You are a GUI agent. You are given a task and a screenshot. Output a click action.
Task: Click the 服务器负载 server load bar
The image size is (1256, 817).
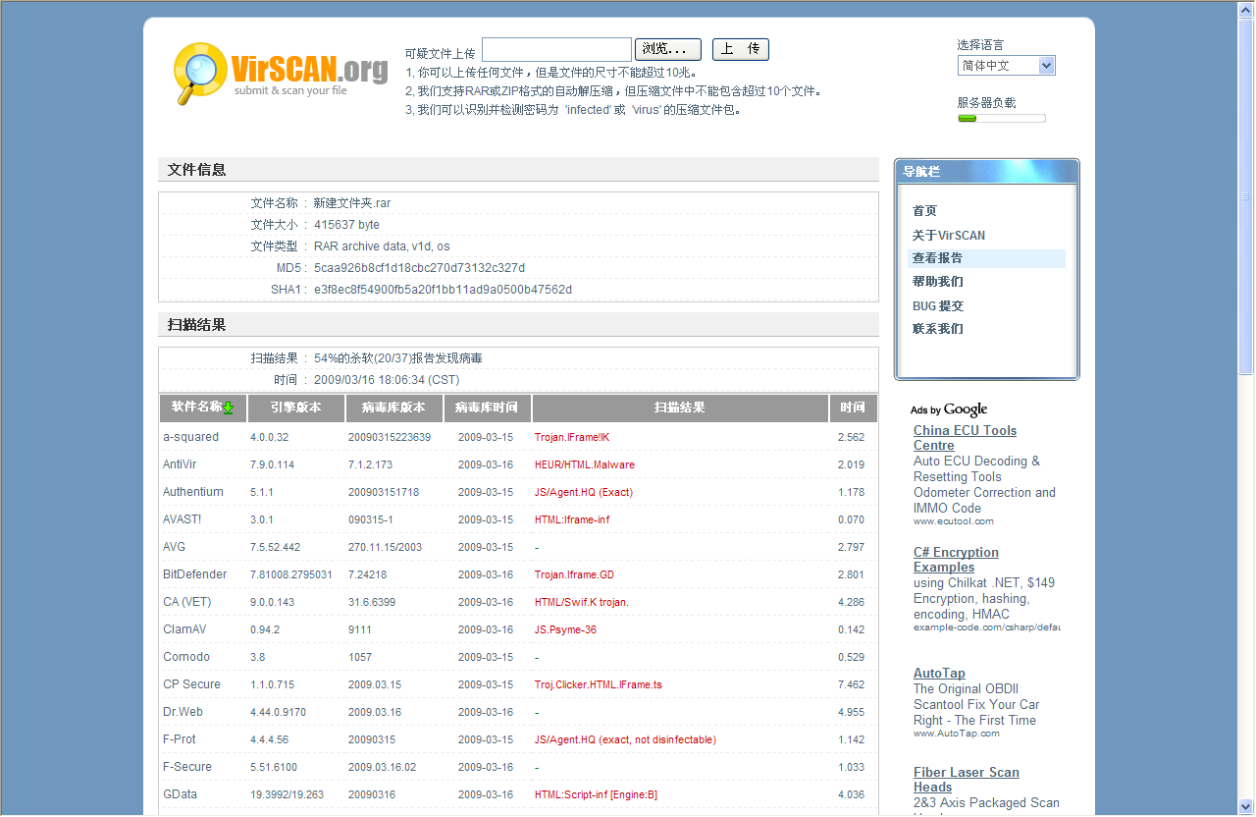pos(1002,119)
